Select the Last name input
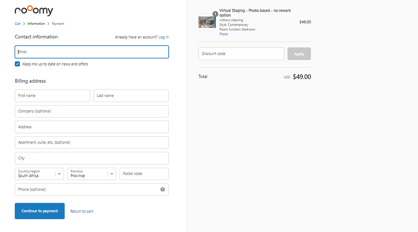Image resolution: width=418 pixels, height=232 pixels. [131, 96]
